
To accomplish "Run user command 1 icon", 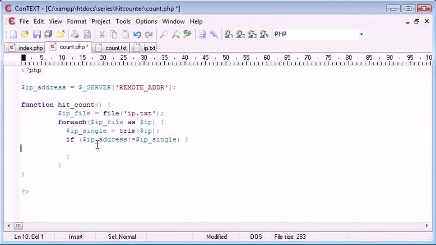I will (x=229, y=35).
